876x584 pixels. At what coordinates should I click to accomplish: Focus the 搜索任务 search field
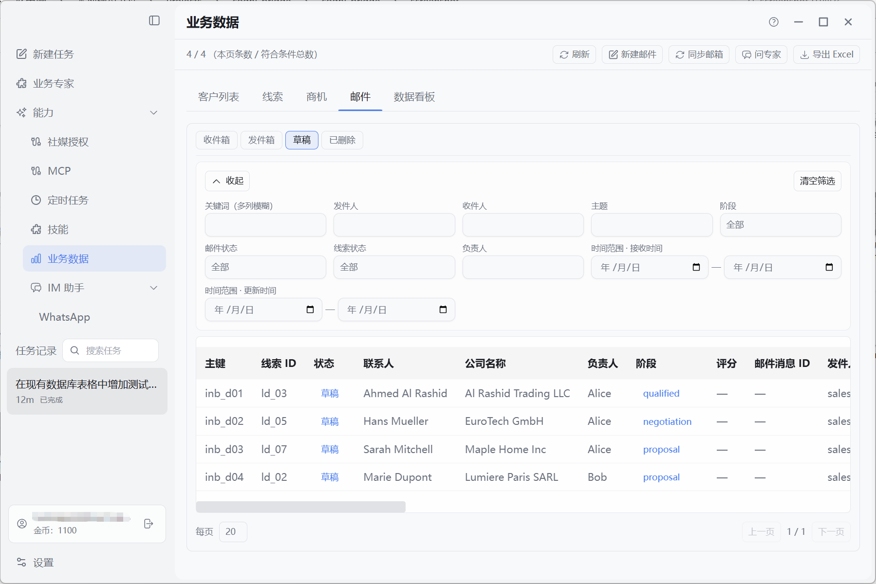(x=111, y=350)
